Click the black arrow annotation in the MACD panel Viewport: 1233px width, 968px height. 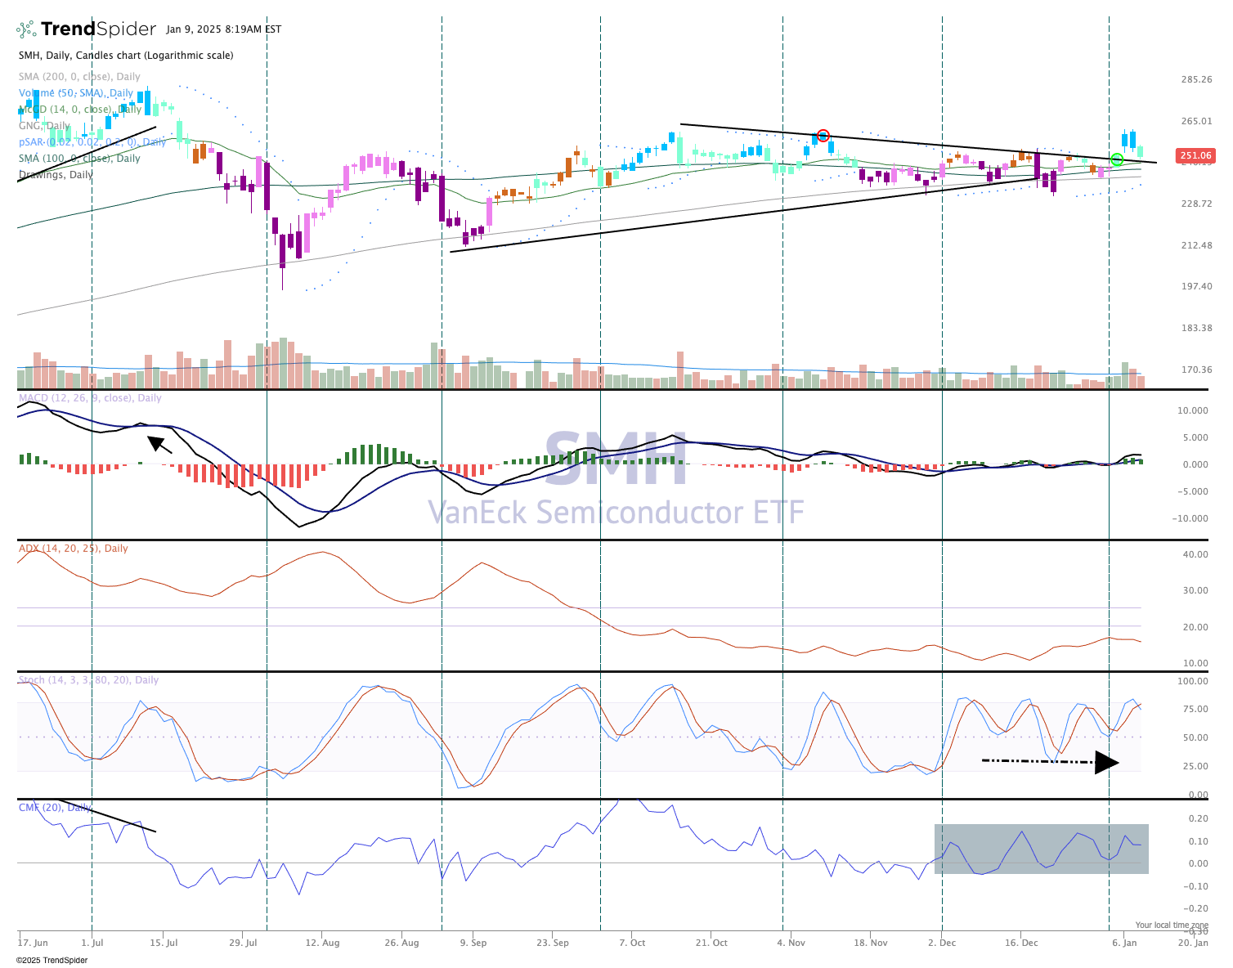(159, 444)
